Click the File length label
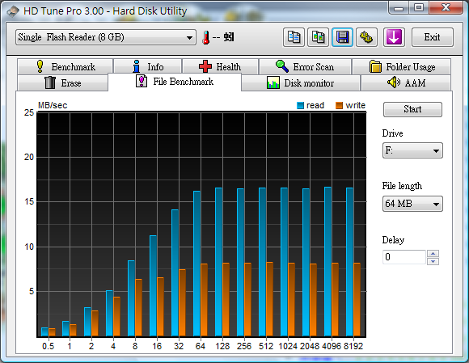The height and width of the screenshot is (363, 469). tap(402, 186)
